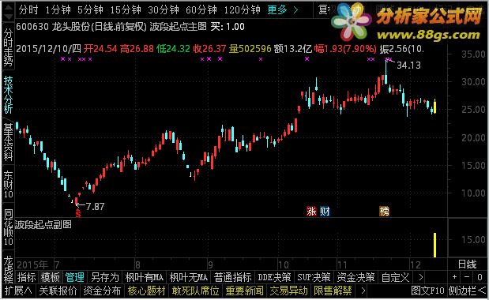Open the 同花顺10 sidebar tab
This screenshot has width=489, height=300.
[8, 227]
